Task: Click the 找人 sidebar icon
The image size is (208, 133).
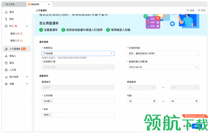Action: tap(6, 26)
